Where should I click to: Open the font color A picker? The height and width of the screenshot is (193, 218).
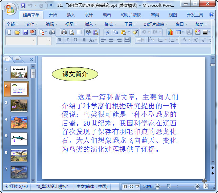184,40
